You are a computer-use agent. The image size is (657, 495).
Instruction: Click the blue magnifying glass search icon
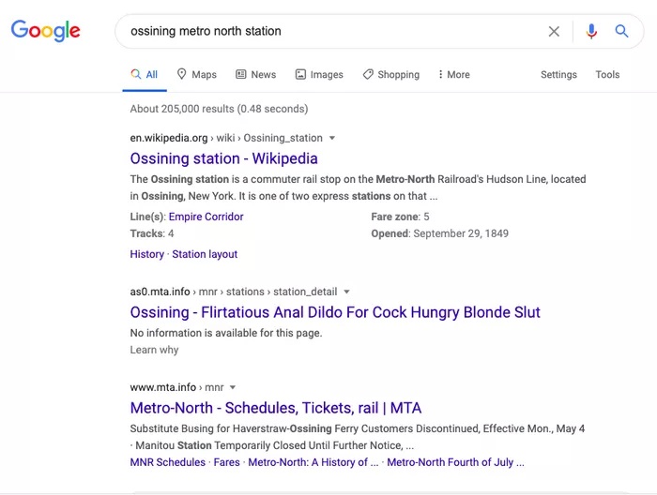click(x=621, y=31)
